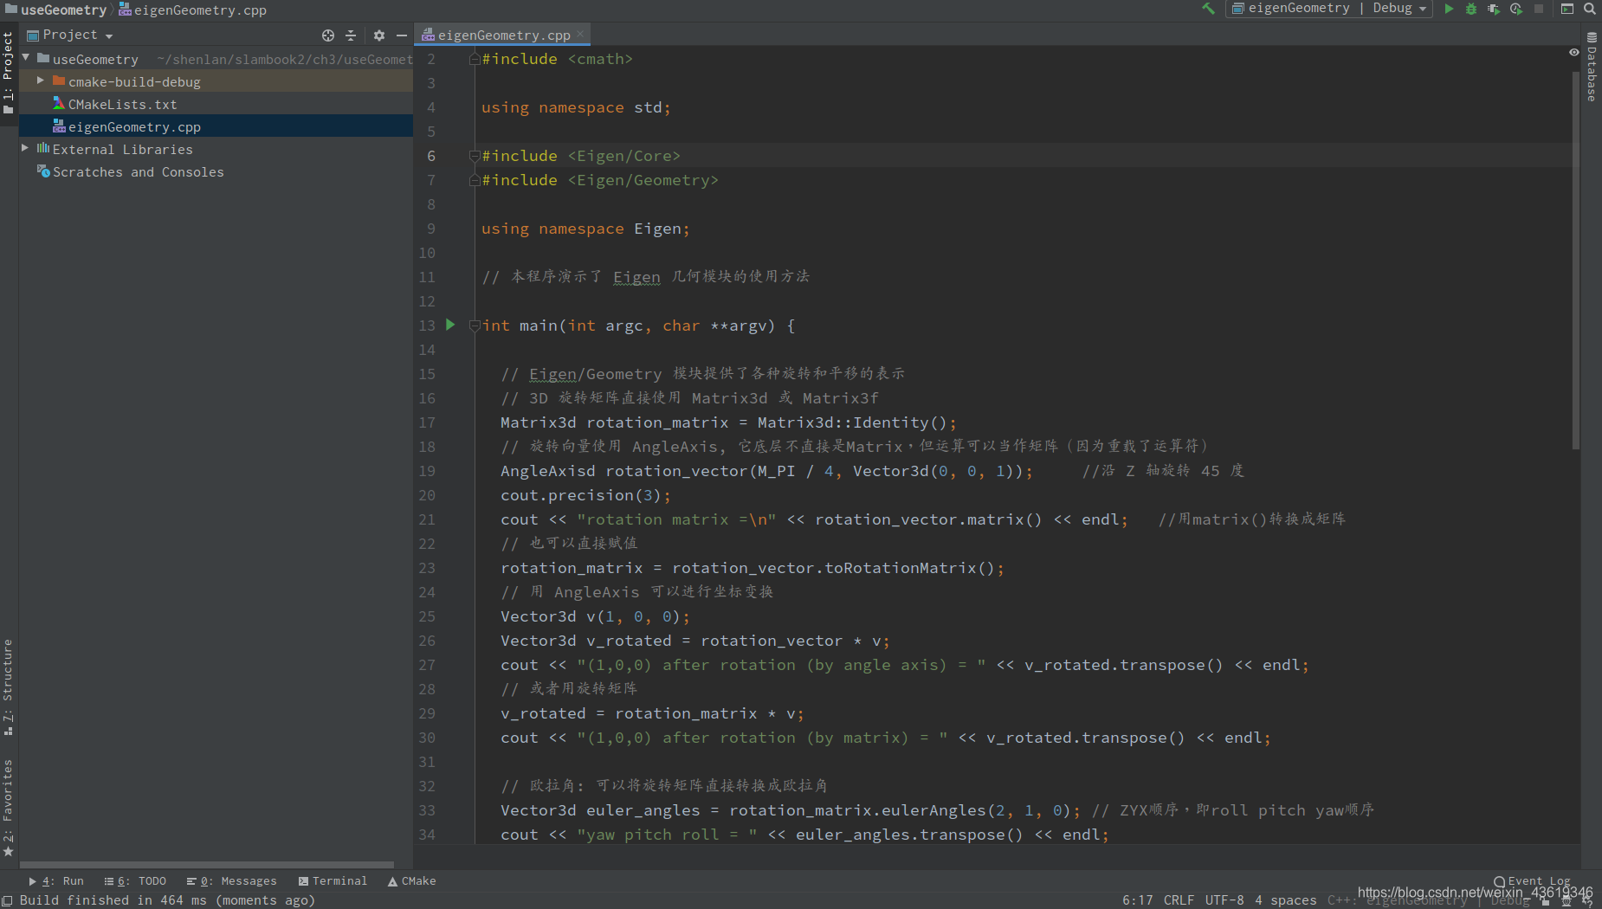The width and height of the screenshot is (1602, 909).
Task: Open the CMake tool window tab
Action: (412, 881)
